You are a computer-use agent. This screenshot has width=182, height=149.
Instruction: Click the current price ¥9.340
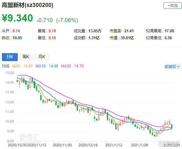17,18
